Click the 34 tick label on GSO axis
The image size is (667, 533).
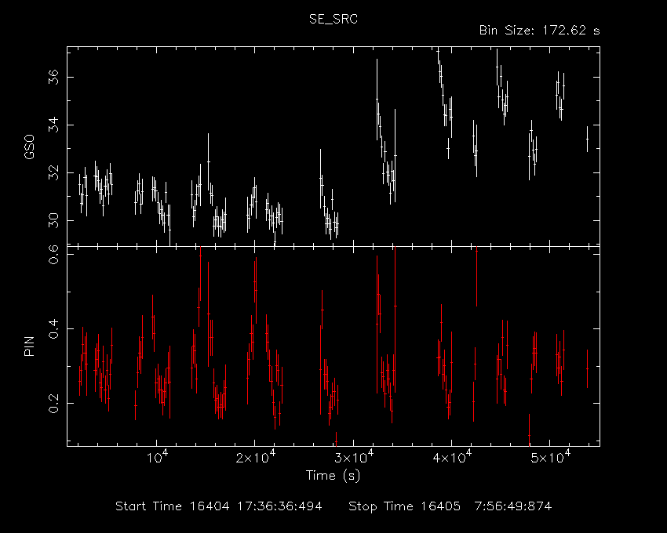(x=53, y=125)
